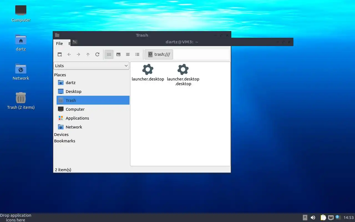Click the 14:53 panel clock
Image resolution: width=355 pixels, height=222 pixels.
tap(349, 218)
